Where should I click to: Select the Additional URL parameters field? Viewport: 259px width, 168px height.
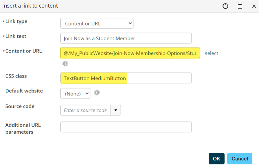(x=126, y=127)
